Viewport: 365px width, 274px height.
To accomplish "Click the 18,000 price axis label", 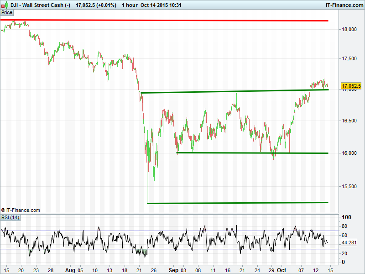I will click(350, 30).
